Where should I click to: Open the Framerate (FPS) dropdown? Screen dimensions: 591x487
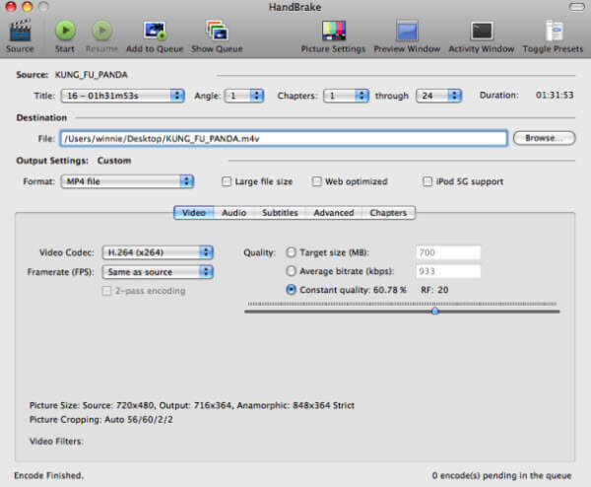point(158,272)
